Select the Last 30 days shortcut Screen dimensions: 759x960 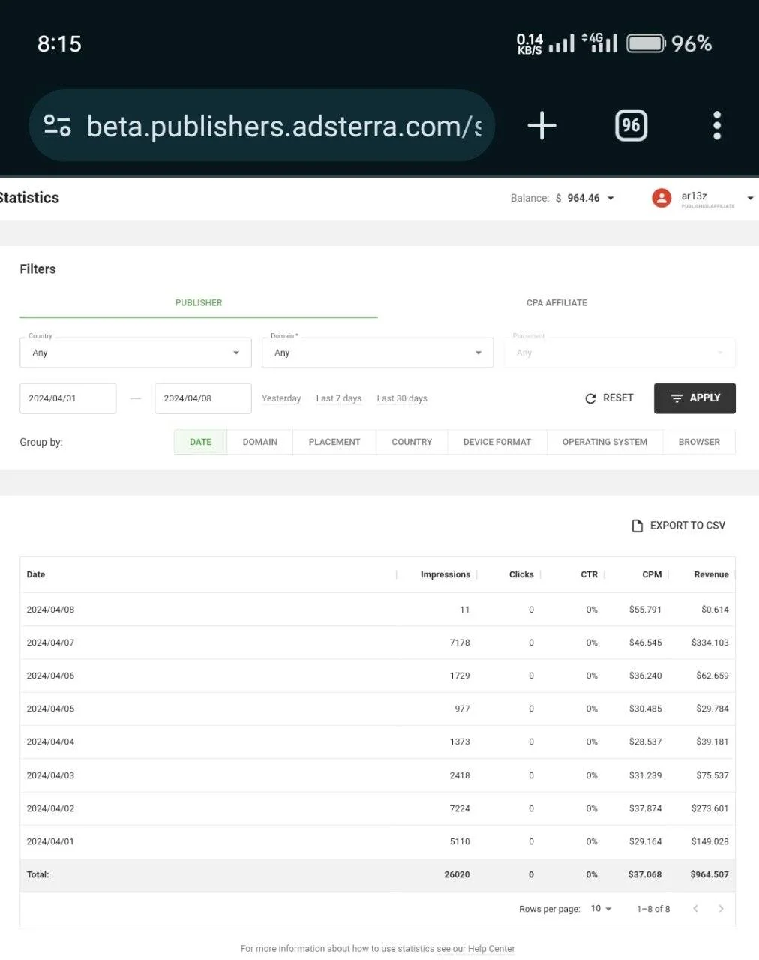pyautogui.click(x=402, y=398)
